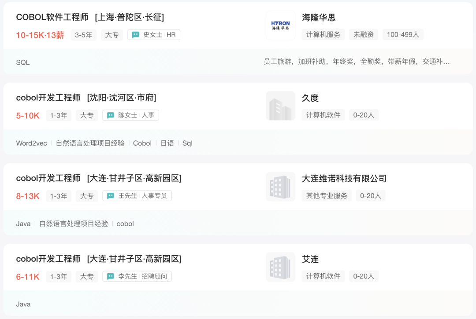Open the 海隆华思 company page
Screen dimensions: 476x319
[319, 18]
